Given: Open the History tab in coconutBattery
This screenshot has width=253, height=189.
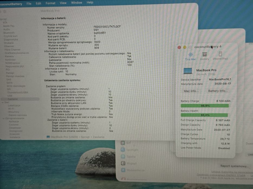Looking at the screenshot, I should pyautogui.click(x=204, y=56).
